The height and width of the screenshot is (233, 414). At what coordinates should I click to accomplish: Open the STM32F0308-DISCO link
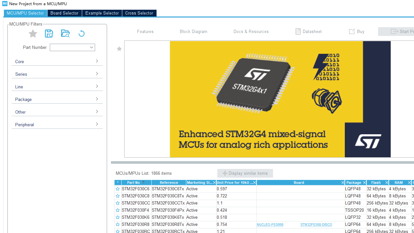[316, 224]
